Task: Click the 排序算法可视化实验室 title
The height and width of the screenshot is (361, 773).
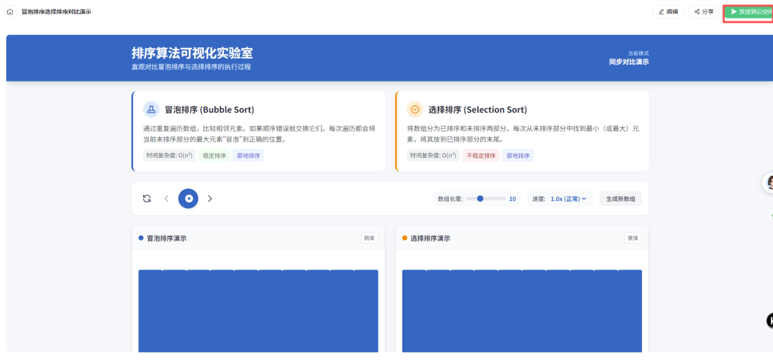Action: pos(193,53)
